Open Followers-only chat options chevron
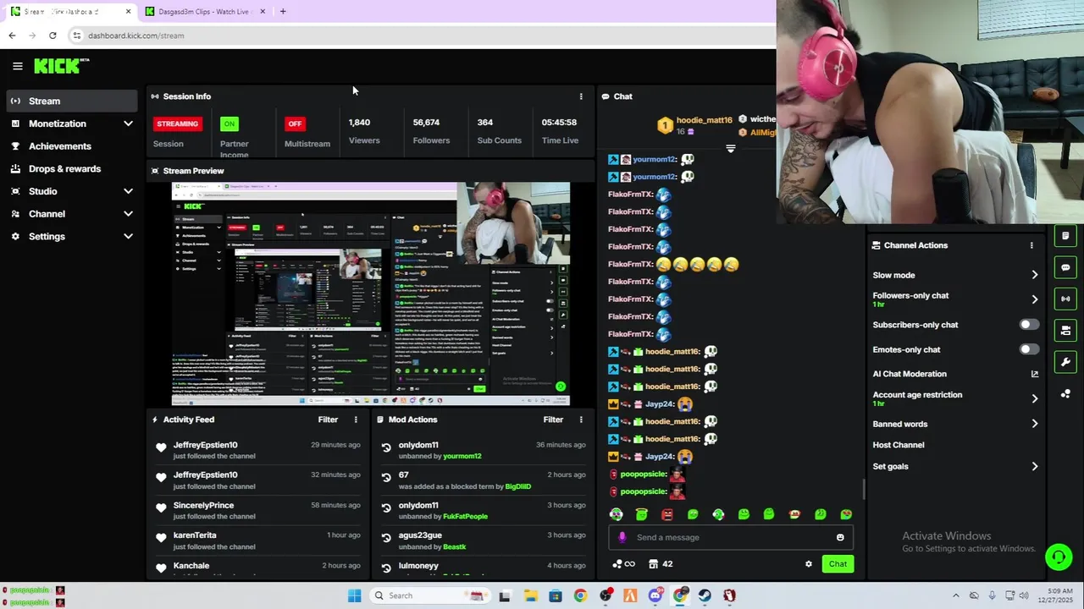Screen dimensions: 1084x609 coord(1034,299)
